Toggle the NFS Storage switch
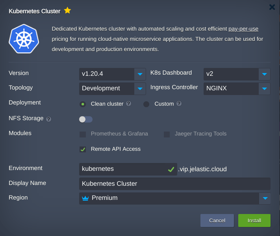This screenshot has height=236, width=280. click(86, 119)
